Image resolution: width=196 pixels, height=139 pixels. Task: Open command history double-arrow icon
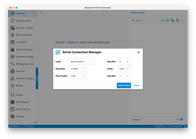pos(178,119)
